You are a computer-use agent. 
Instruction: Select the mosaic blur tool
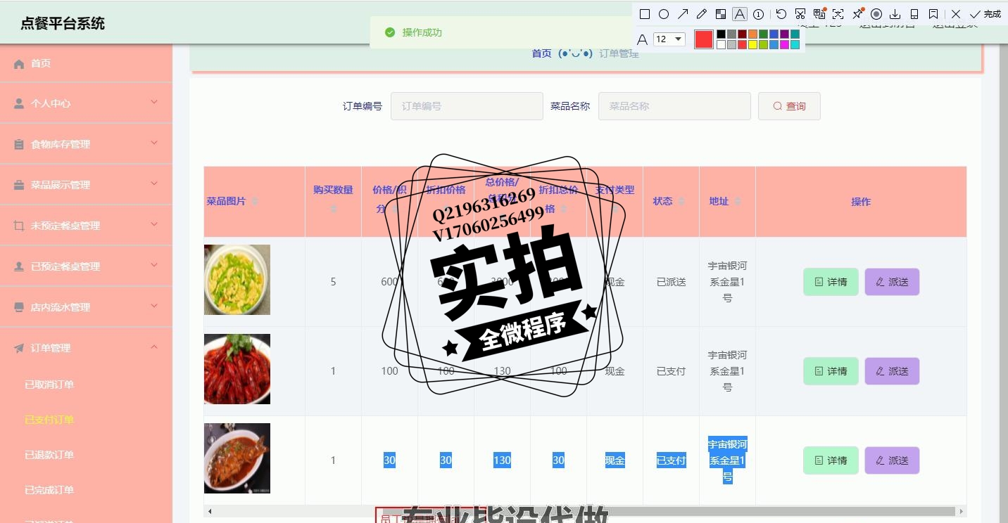point(721,14)
